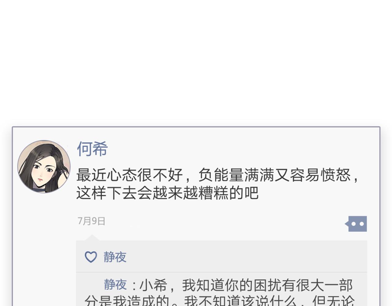Viewport: 392px width, 306px height.
Task: Tap the likes row listing 静夜
Action: pos(221,257)
